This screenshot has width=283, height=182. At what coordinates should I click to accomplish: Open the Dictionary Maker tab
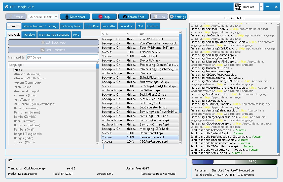click(72, 26)
